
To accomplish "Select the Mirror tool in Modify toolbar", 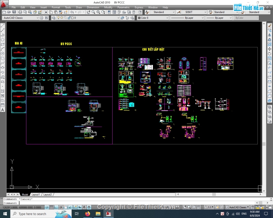I will [270, 35].
